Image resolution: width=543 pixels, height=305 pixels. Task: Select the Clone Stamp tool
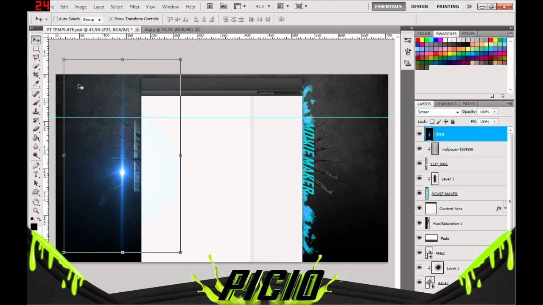click(x=36, y=111)
